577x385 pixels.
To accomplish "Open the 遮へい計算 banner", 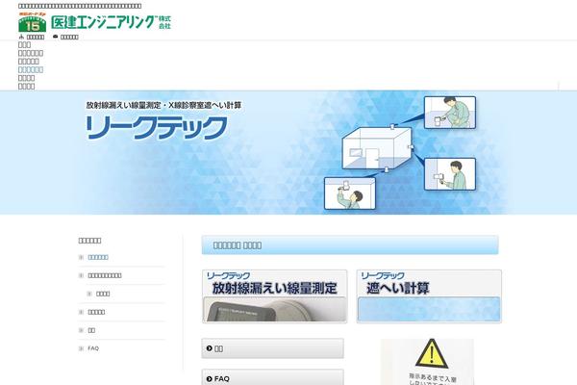I will pos(429,296).
